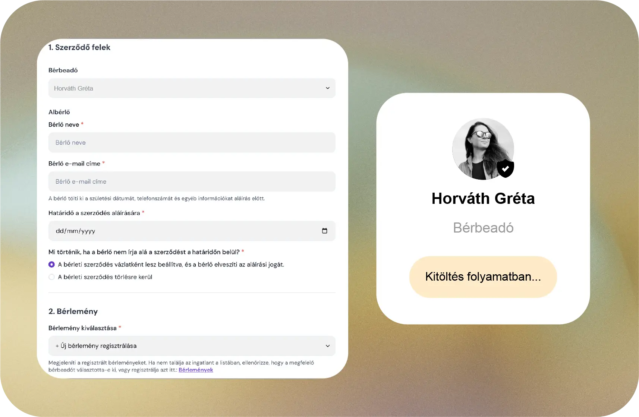
Task: Select the contract becomes draft radio option
Action: point(52,265)
